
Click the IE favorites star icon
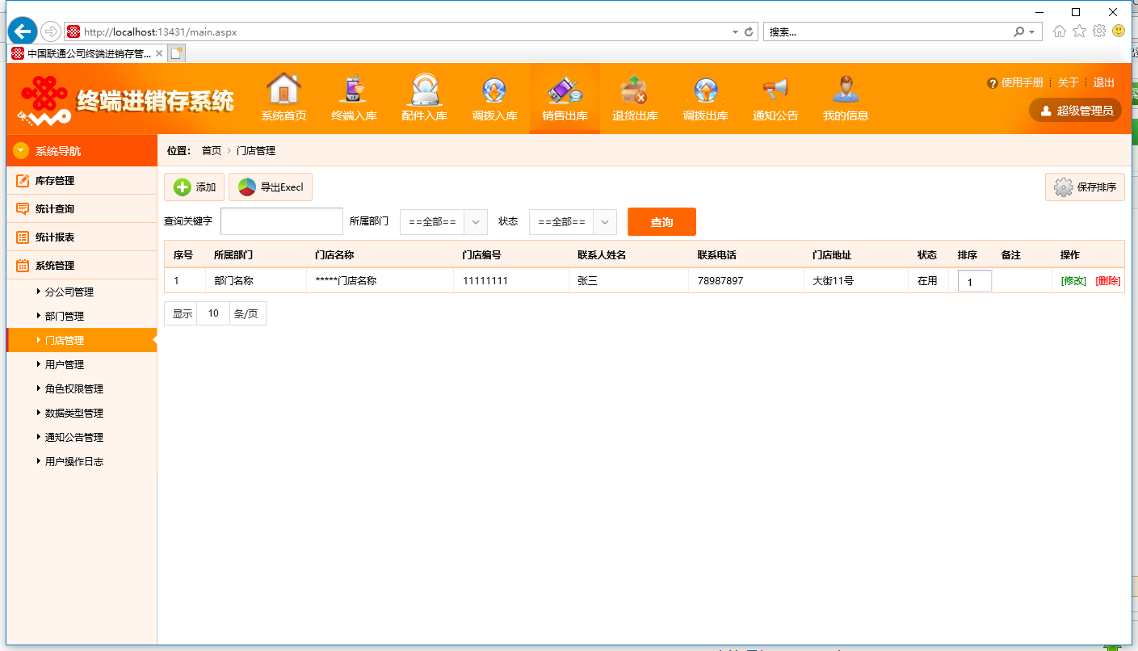pyautogui.click(x=1079, y=31)
